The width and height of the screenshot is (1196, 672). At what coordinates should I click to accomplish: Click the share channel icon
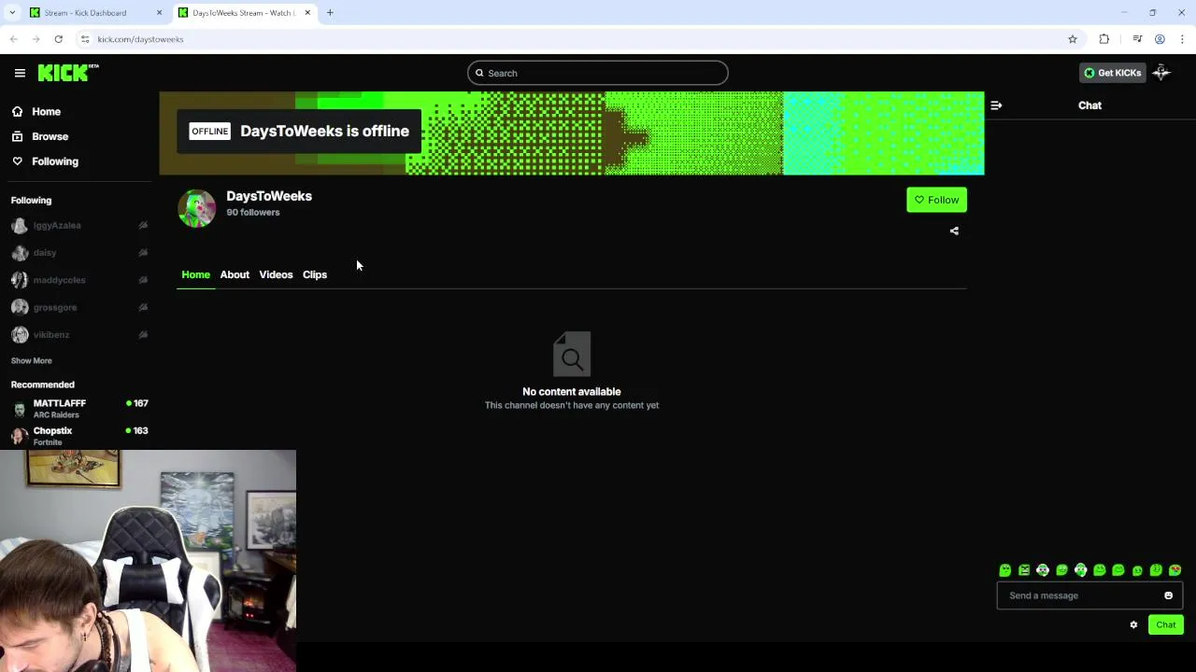[x=954, y=231]
